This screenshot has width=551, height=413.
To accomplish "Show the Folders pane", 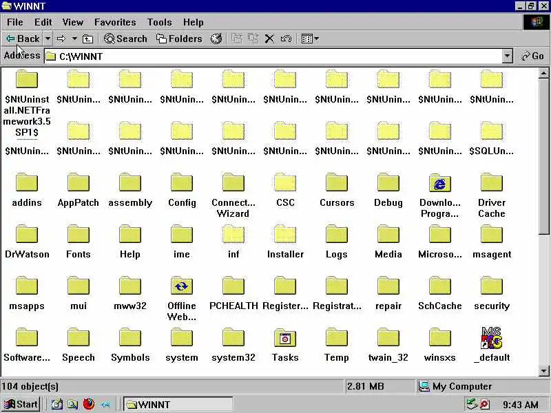I will point(179,39).
